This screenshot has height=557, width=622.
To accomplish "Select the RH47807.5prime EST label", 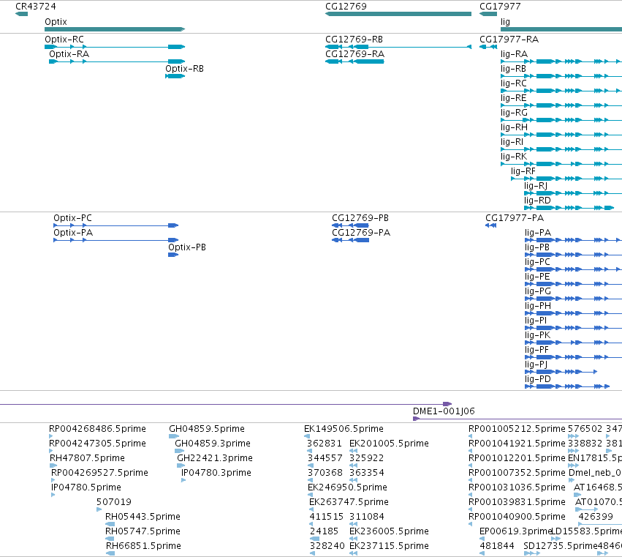I will pyautogui.click(x=87, y=458).
